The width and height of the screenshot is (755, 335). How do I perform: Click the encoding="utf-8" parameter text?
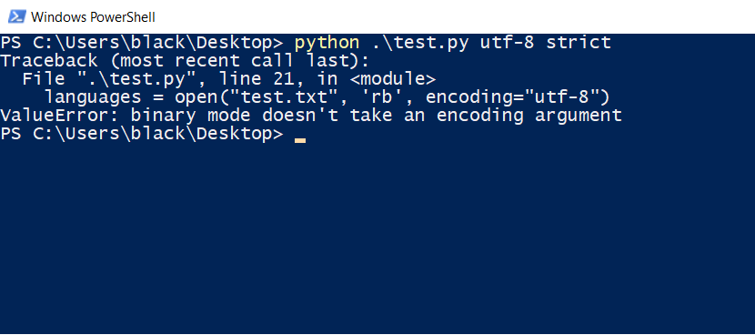click(x=511, y=97)
